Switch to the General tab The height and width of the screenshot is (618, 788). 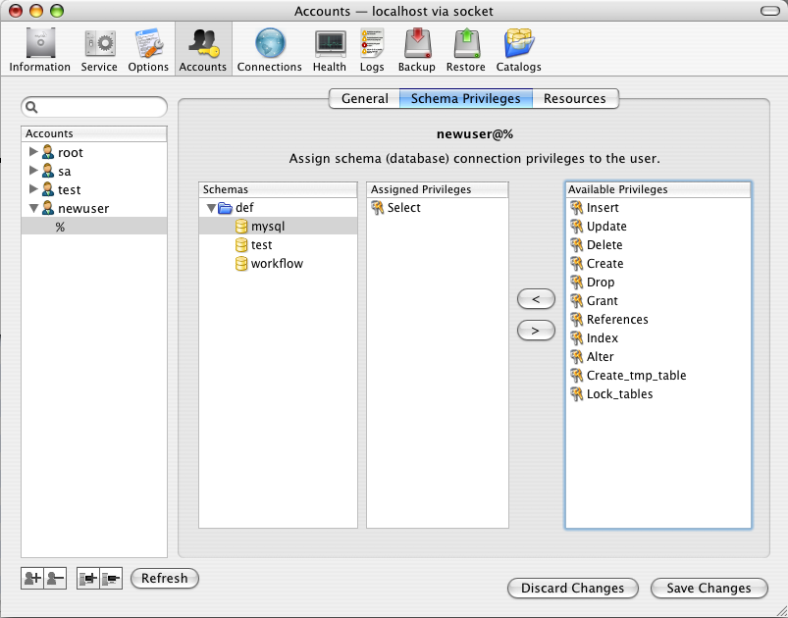tap(364, 98)
